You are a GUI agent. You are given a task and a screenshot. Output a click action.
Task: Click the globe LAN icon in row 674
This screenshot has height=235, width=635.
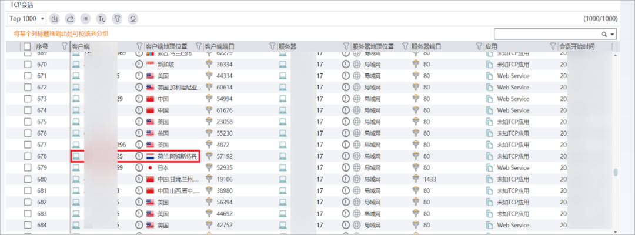tap(356, 110)
